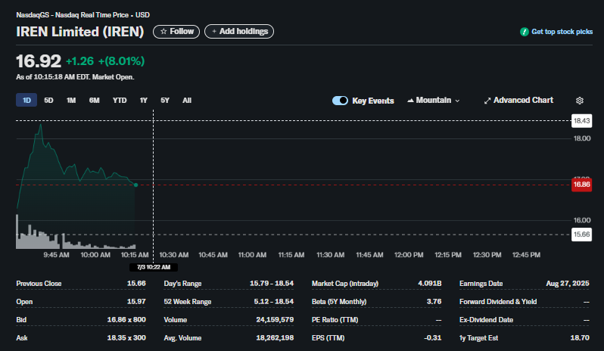Click 1y Target Est value 18.70
This screenshot has height=351, width=604.
[x=580, y=338]
